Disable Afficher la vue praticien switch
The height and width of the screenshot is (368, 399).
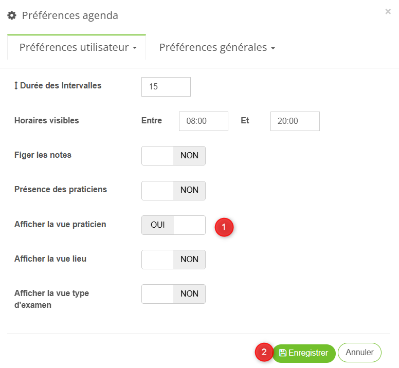point(173,225)
